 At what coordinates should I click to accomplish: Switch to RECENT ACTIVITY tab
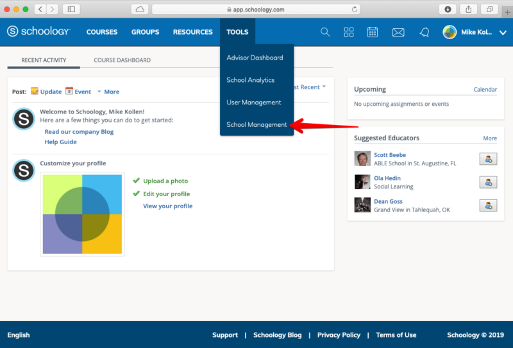pos(44,60)
